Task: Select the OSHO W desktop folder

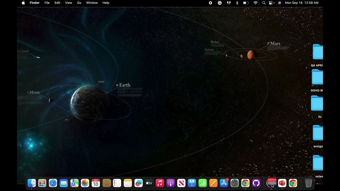Action: tap(318, 77)
